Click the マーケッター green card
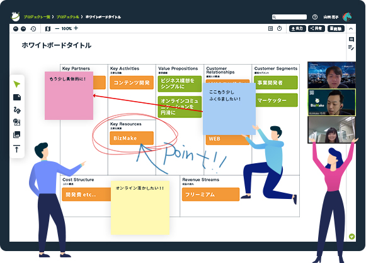 click(276, 100)
